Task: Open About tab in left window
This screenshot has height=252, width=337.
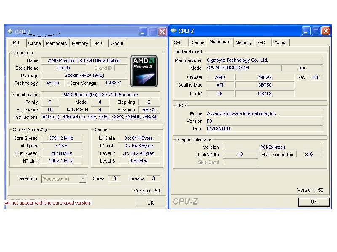Action: click(x=117, y=43)
